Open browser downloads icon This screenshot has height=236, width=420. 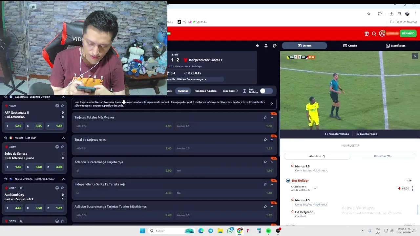[391, 14]
